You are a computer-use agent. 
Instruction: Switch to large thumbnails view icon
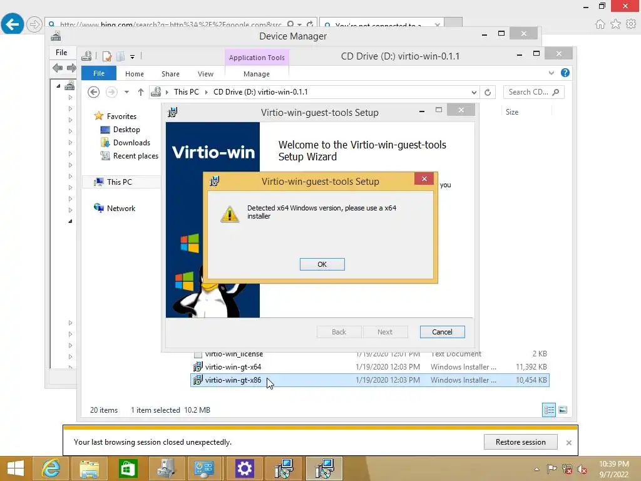[563, 410]
